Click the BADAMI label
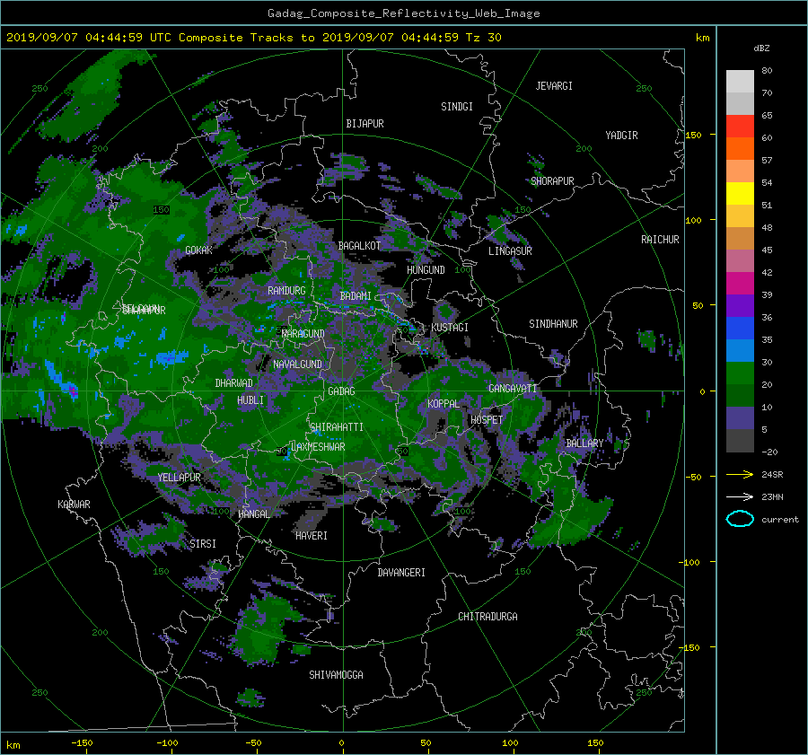This screenshot has width=808, height=755. coord(356,296)
